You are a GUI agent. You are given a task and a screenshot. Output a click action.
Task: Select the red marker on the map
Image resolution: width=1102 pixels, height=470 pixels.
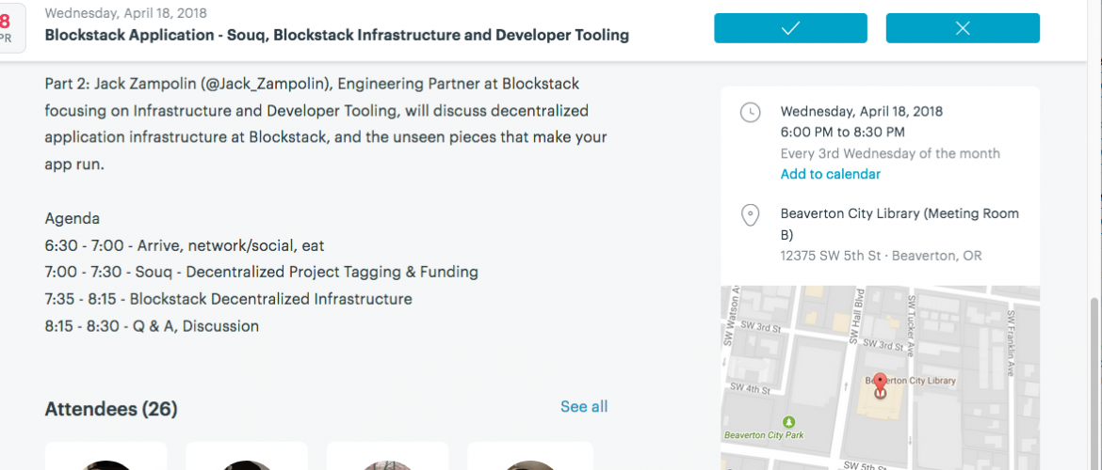coord(880,385)
